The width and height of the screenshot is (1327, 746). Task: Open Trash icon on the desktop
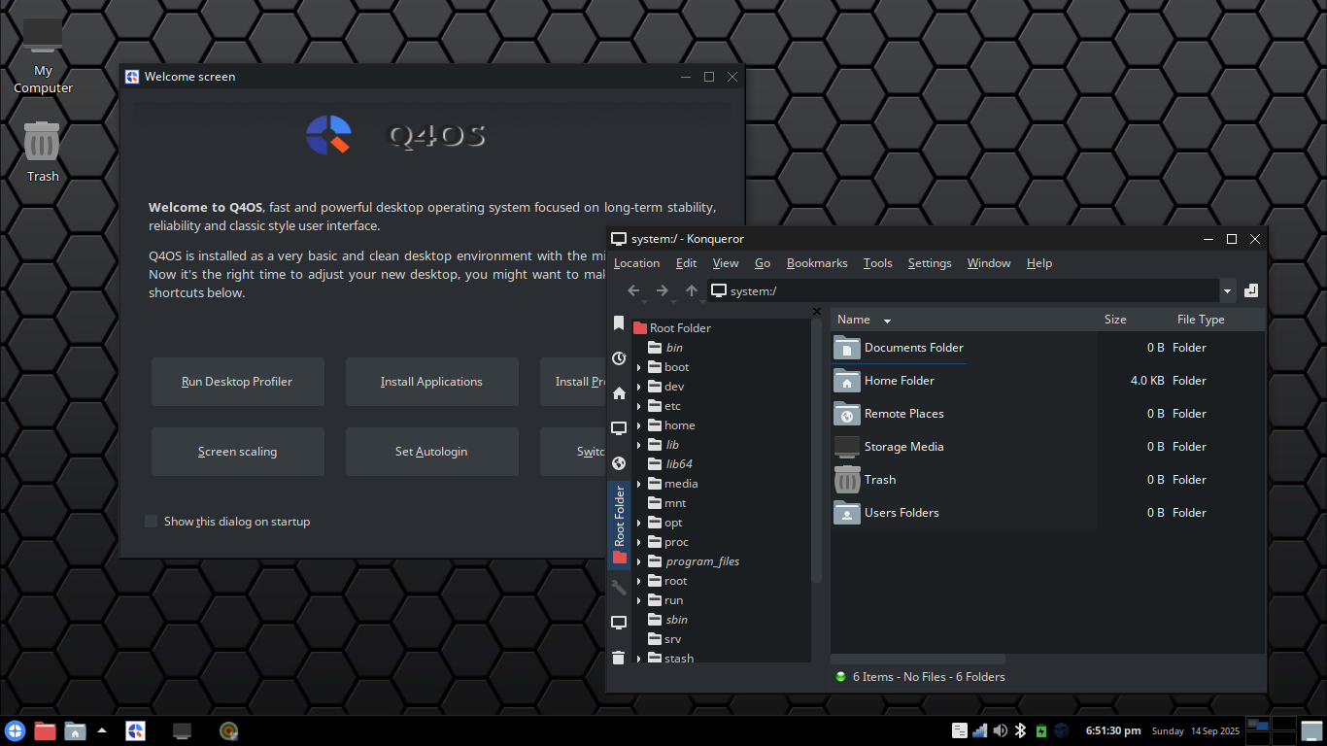coord(43,152)
